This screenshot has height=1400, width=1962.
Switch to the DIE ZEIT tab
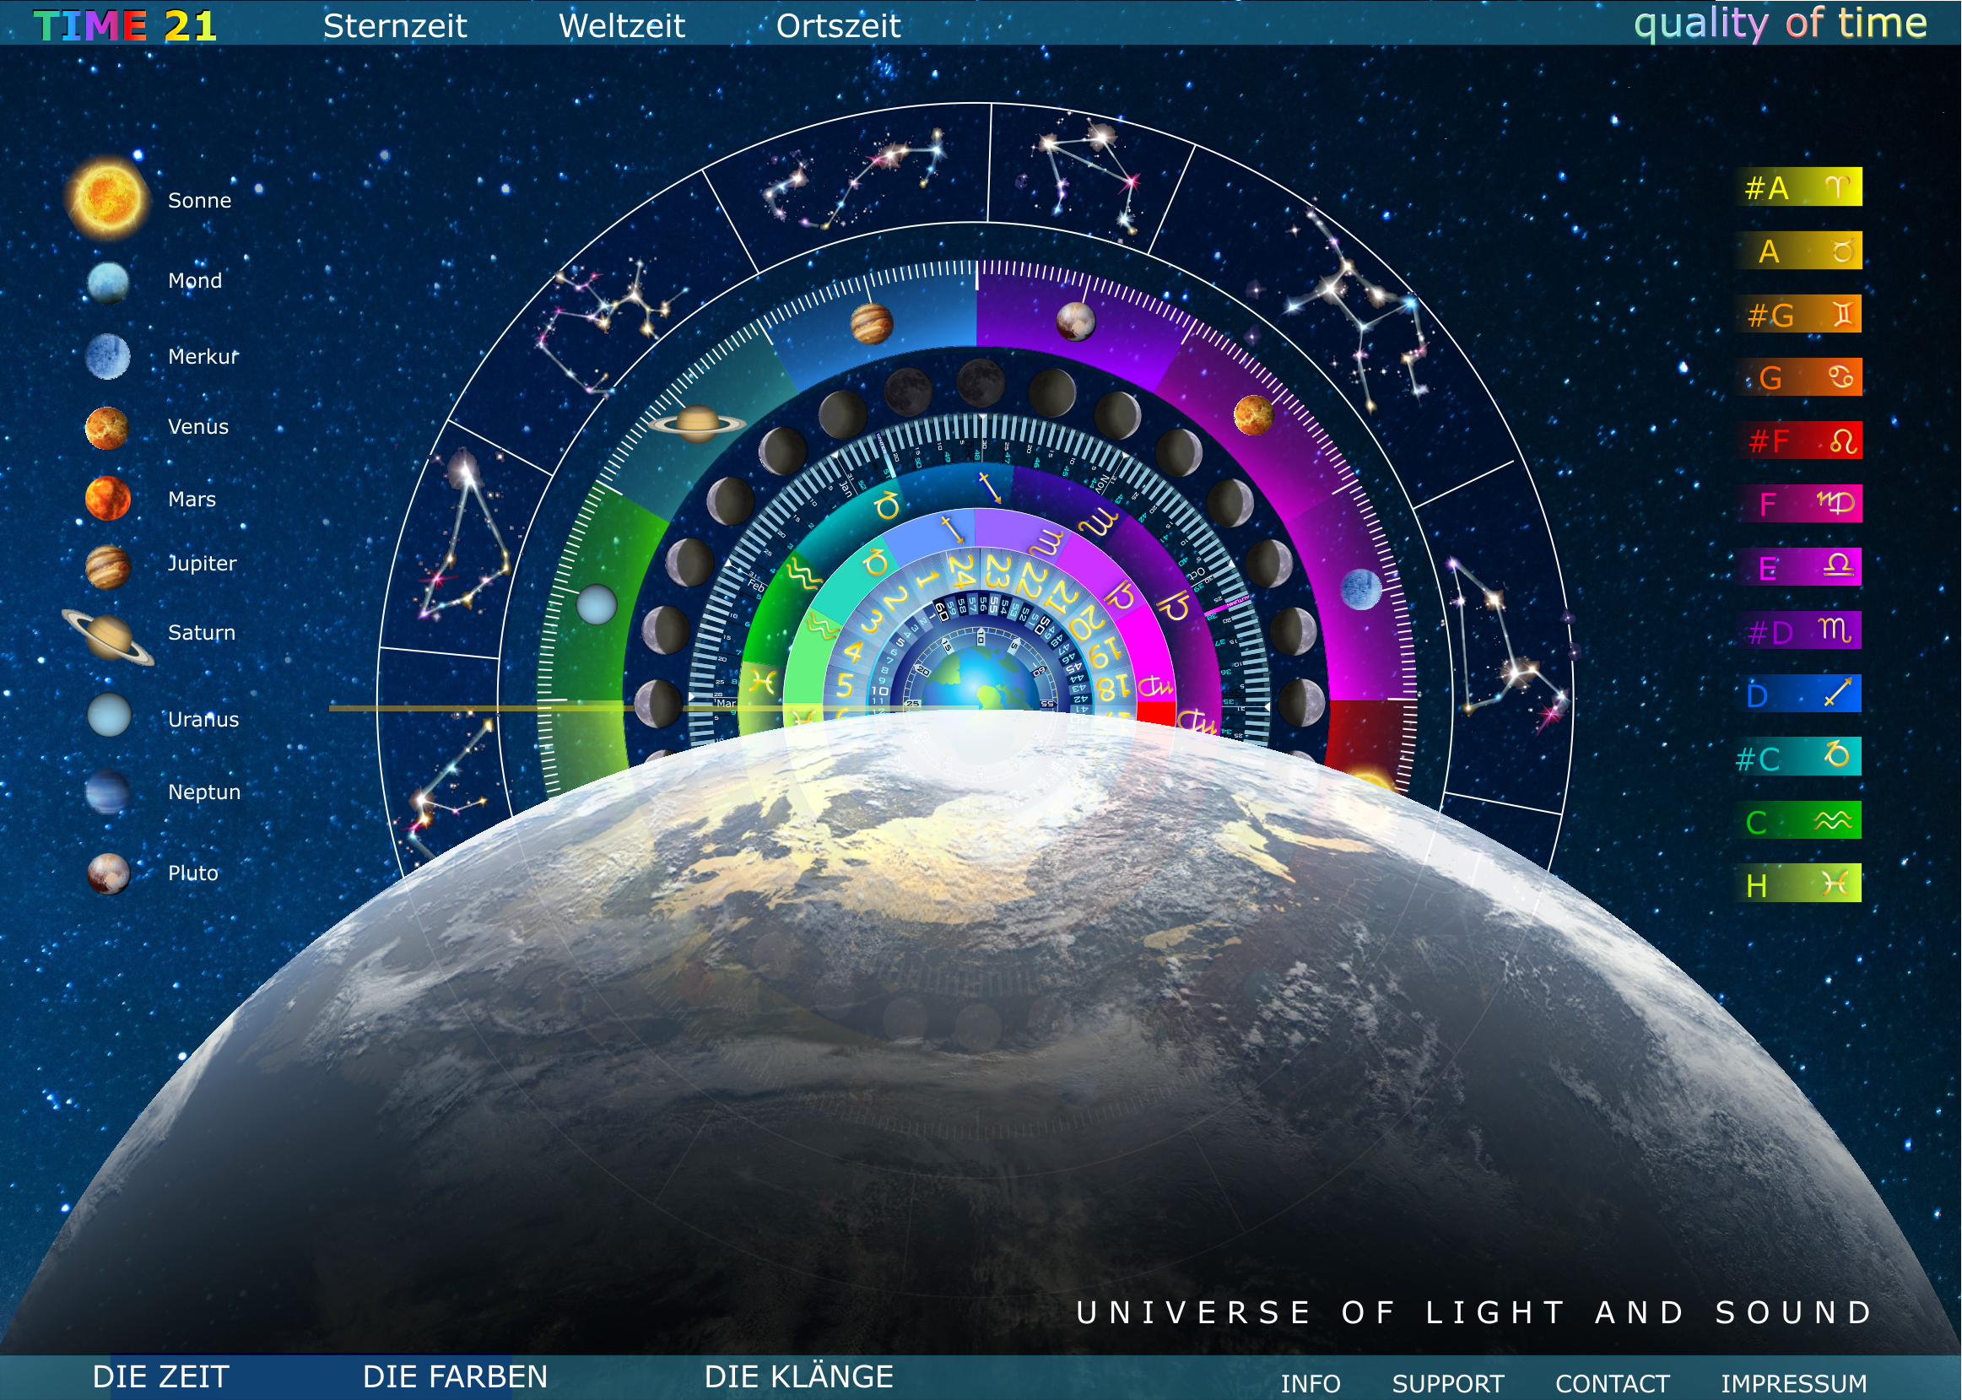[x=160, y=1376]
